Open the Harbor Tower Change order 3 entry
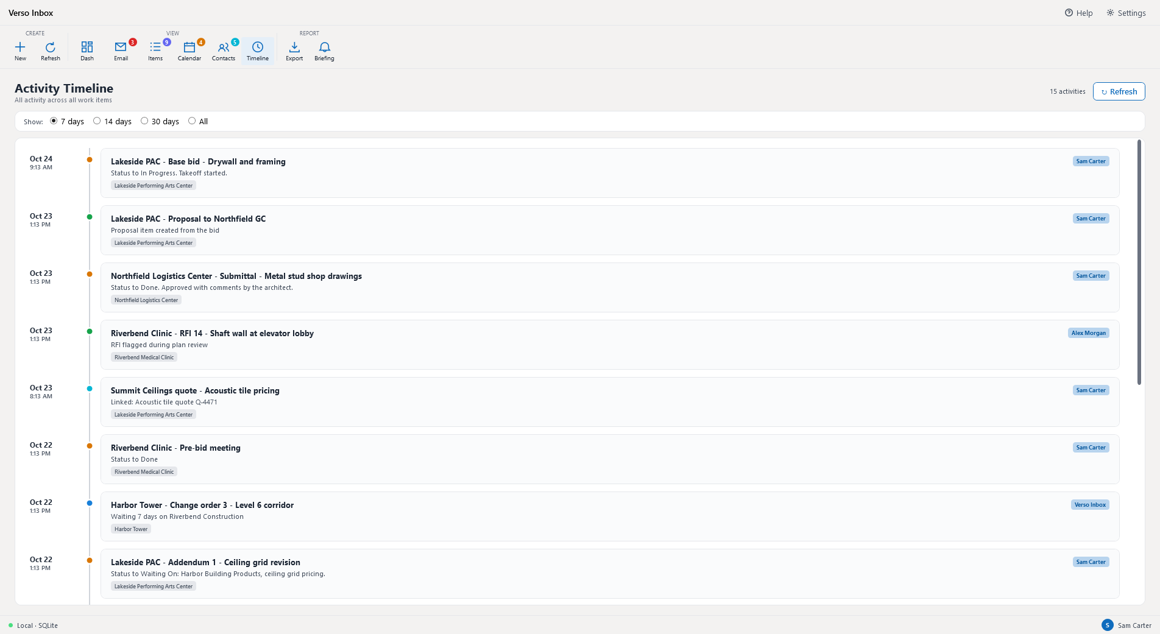Screen dimensions: 1160x634 pos(610,516)
